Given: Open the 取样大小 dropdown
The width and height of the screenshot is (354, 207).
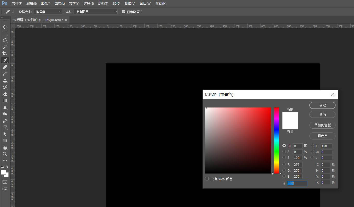Looking at the screenshot, I should [x=48, y=12].
